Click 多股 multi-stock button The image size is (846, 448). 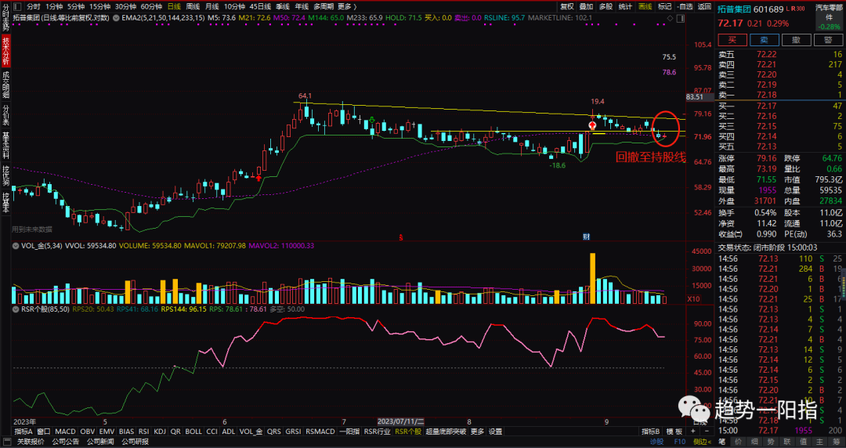coord(606,6)
